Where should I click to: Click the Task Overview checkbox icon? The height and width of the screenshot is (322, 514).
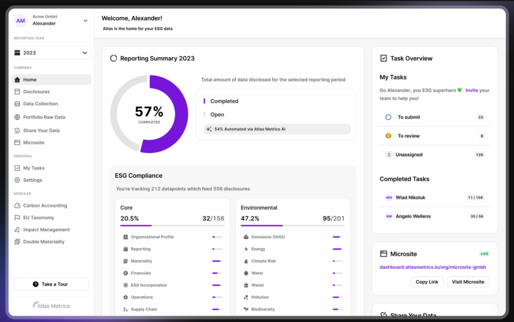pyautogui.click(x=383, y=58)
